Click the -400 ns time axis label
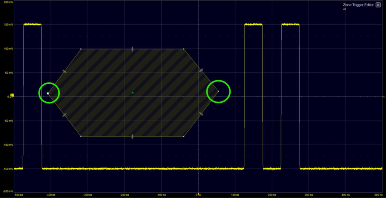The width and height of the screenshot is (386, 198). (x=51, y=195)
